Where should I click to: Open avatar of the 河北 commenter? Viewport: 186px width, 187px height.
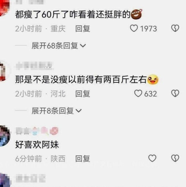(x=4, y=71)
